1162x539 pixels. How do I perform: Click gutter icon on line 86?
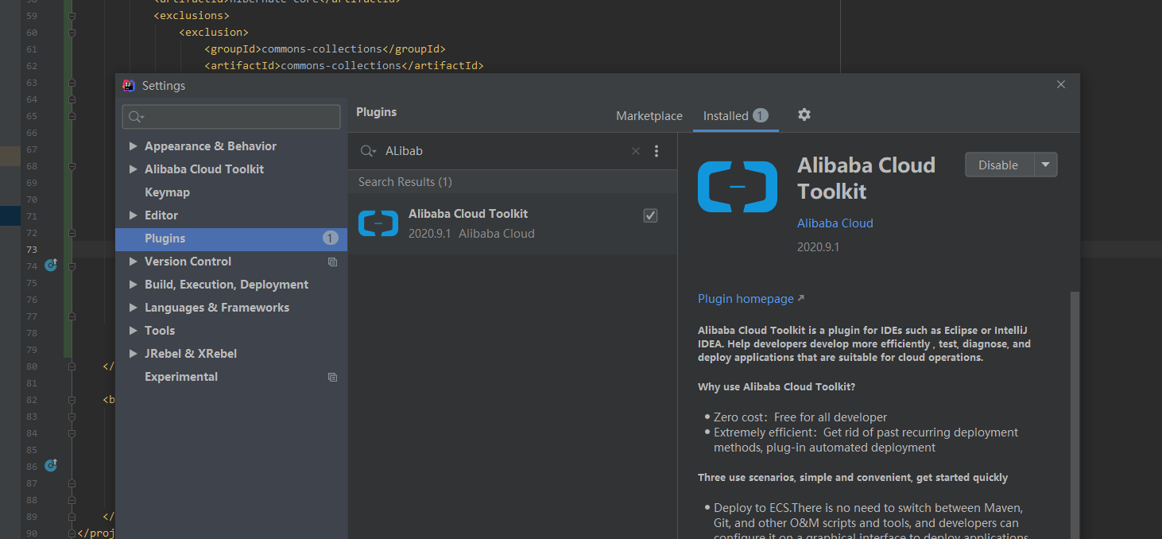[51, 466]
